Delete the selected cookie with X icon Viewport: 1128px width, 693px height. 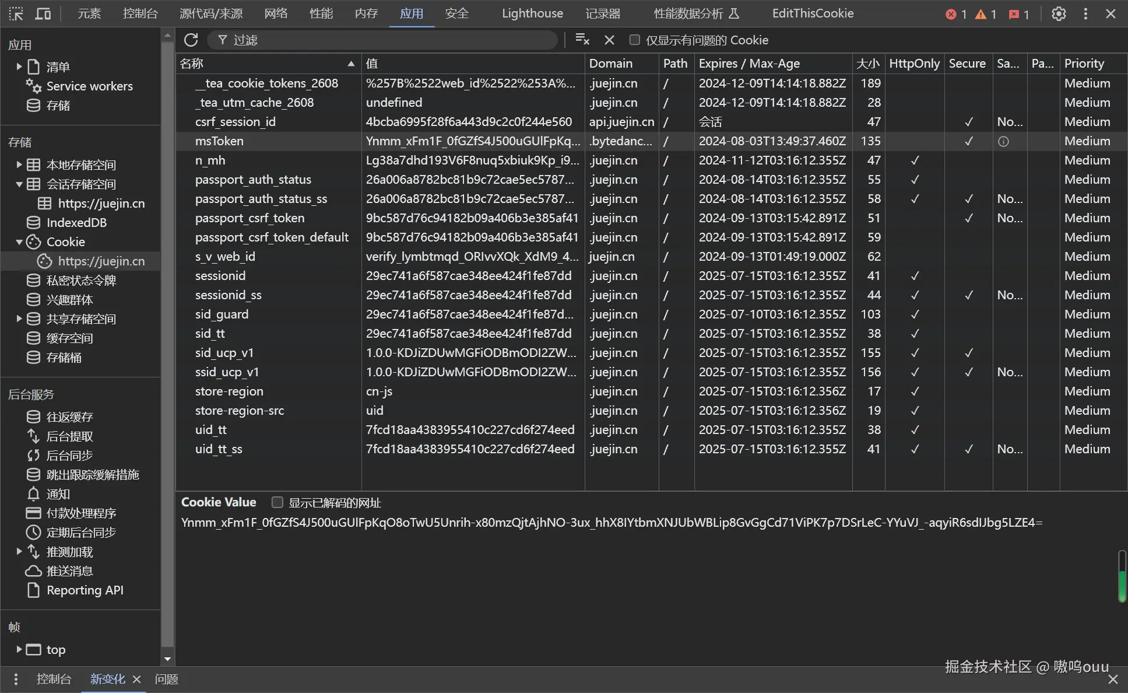[x=609, y=40]
